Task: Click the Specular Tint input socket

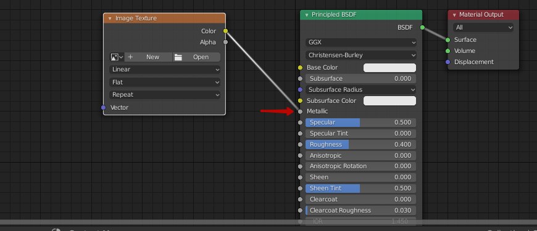Action: click(x=301, y=133)
